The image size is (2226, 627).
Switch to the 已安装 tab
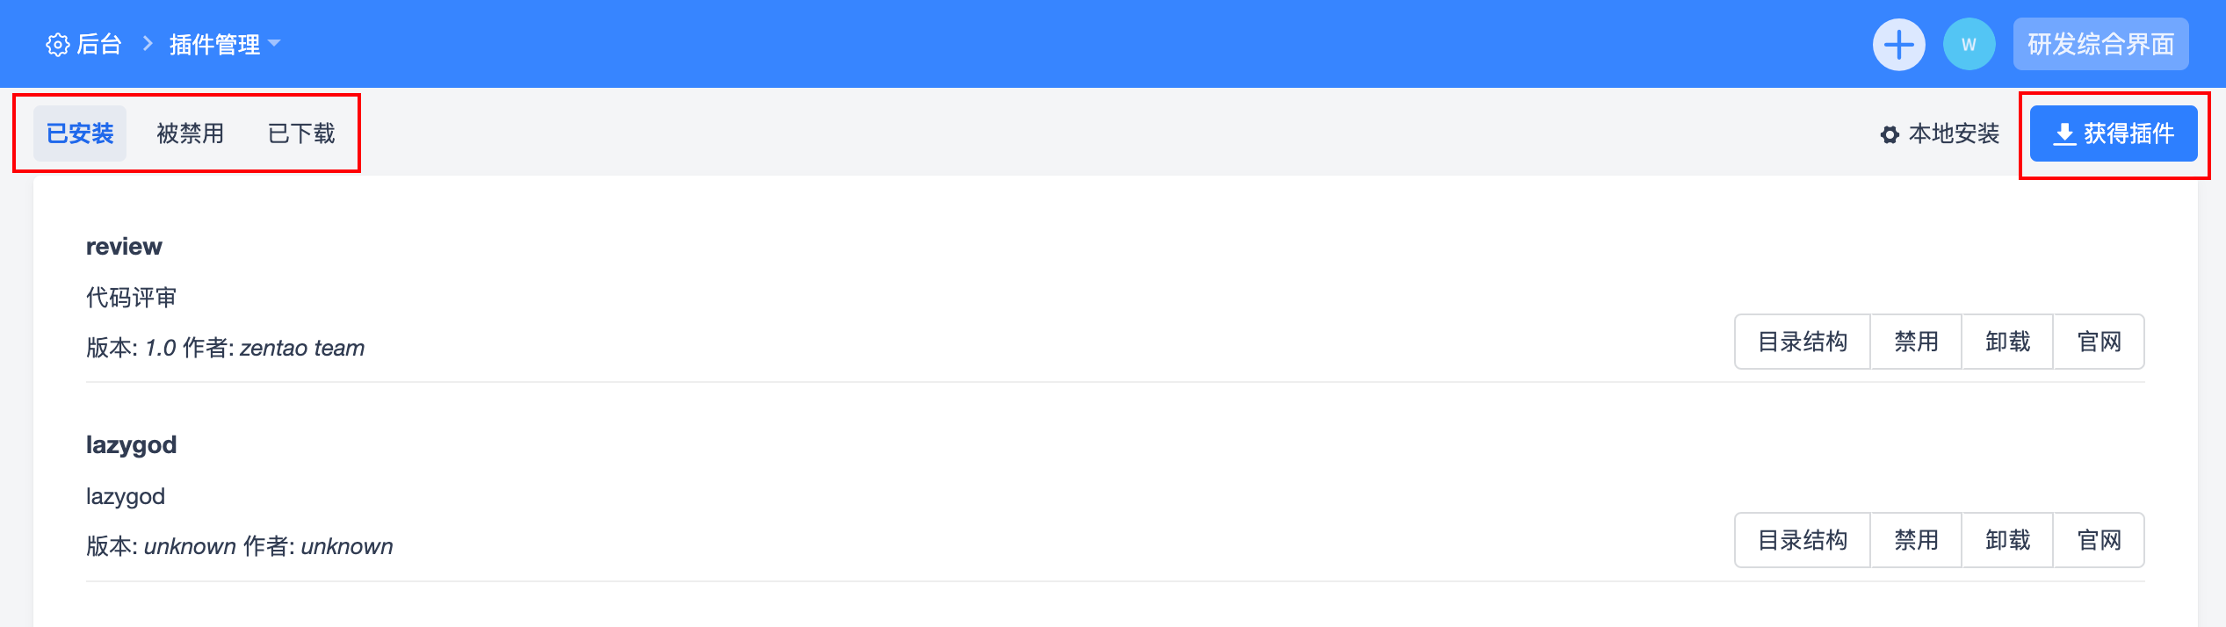pyautogui.click(x=80, y=133)
